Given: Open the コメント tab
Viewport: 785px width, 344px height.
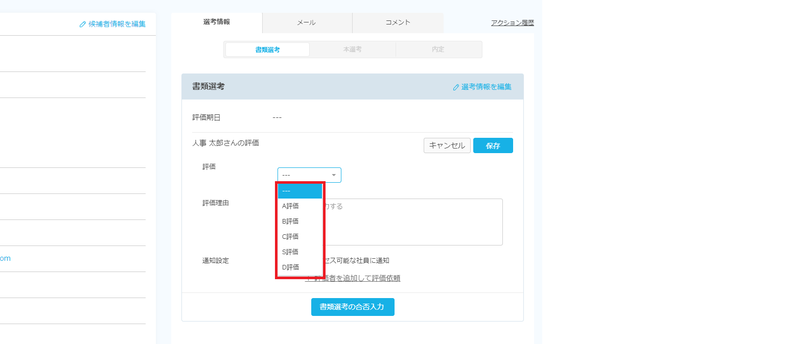Looking at the screenshot, I should click(x=398, y=22).
